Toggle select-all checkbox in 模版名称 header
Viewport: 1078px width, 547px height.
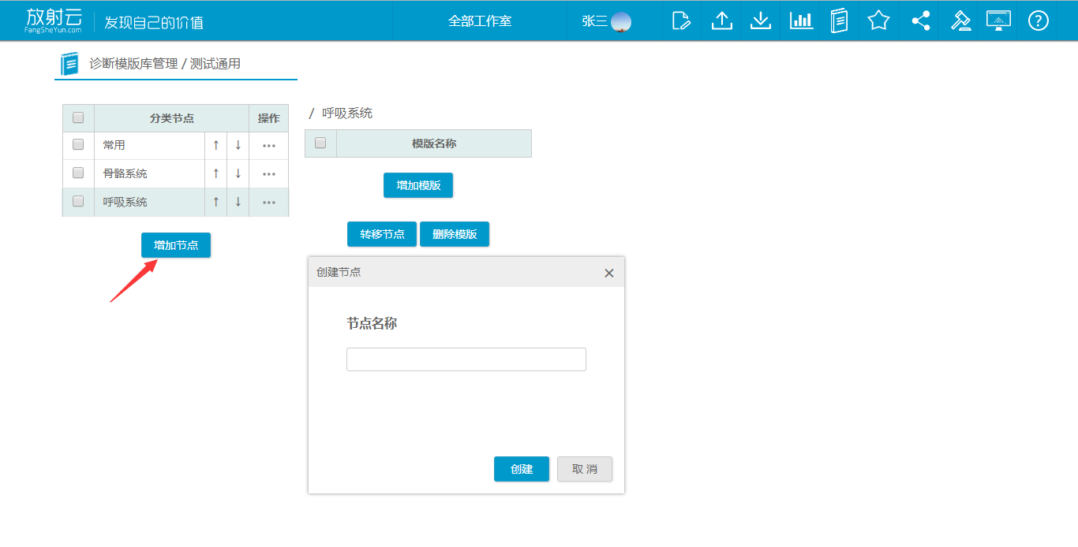pyautogui.click(x=320, y=143)
